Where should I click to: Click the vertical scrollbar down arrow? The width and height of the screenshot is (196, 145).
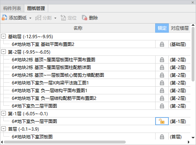click(193, 138)
